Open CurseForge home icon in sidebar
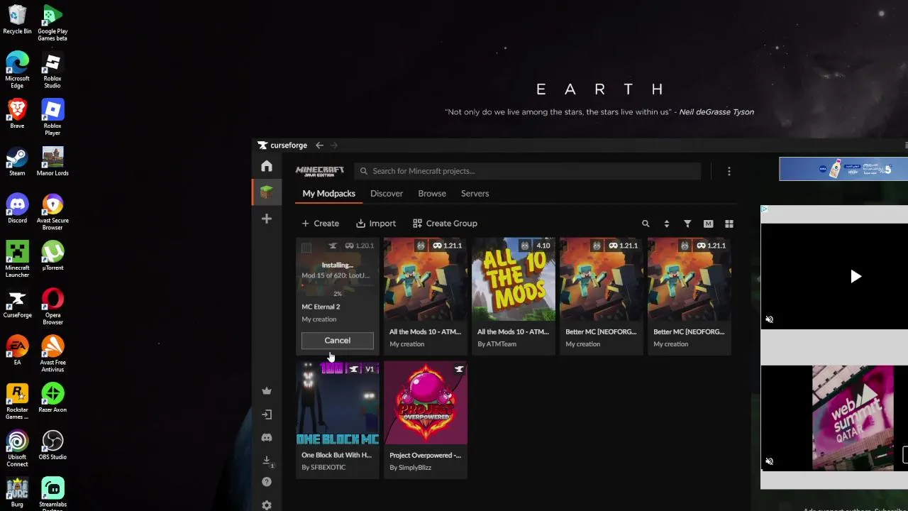This screenshot has width=908, height=511. click(x=267, y=166)
